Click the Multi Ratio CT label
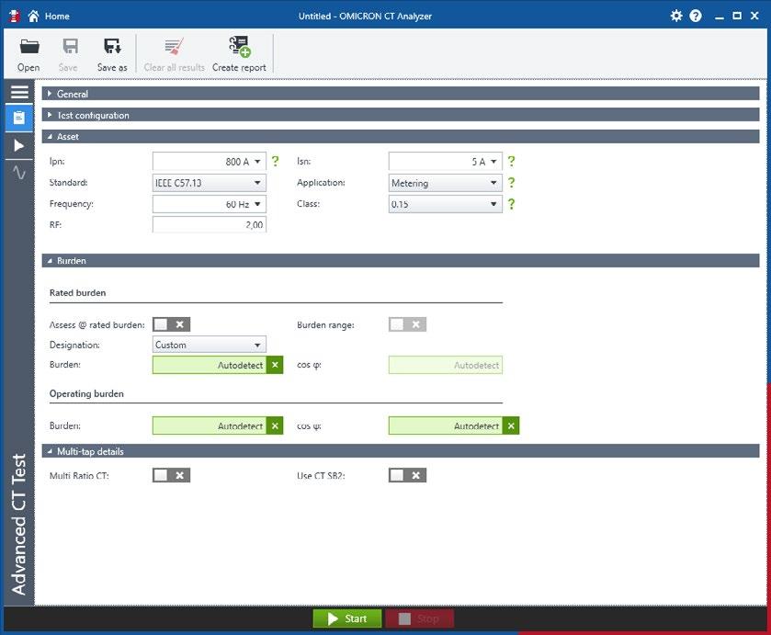Image resolution: width=771 pixels, height=635 pixels. tap(79, 476)
